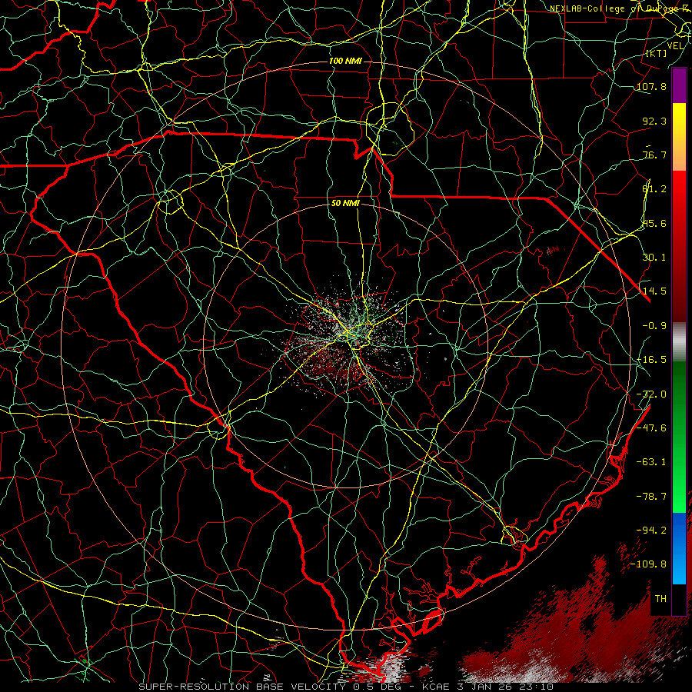Click the -63.1 velocity scale value
This screenshot has height=692, width=692.
651,462
